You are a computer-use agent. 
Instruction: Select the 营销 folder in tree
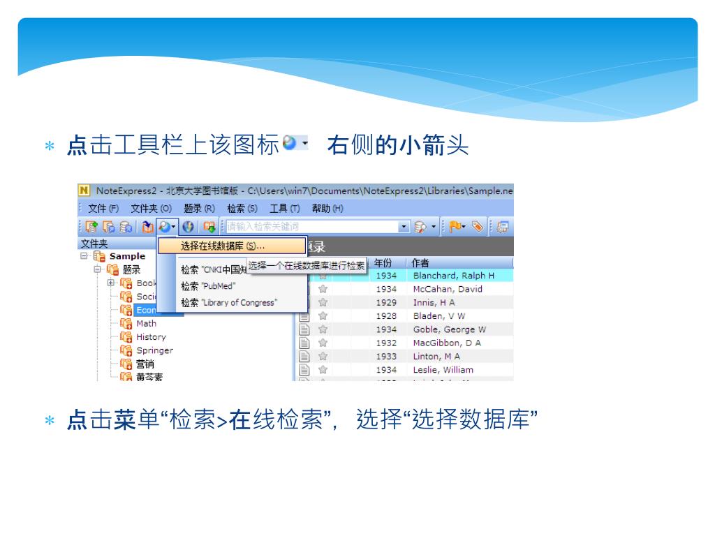click(x=145, y=364)
